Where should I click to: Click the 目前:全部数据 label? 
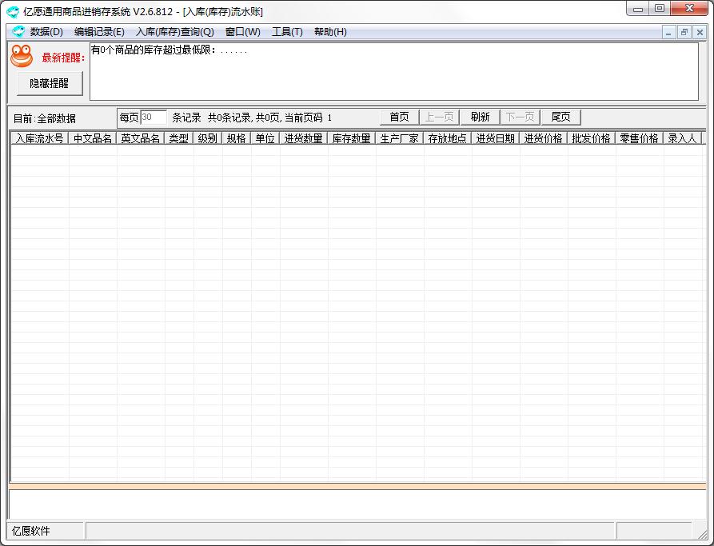[x=44, y=119]
